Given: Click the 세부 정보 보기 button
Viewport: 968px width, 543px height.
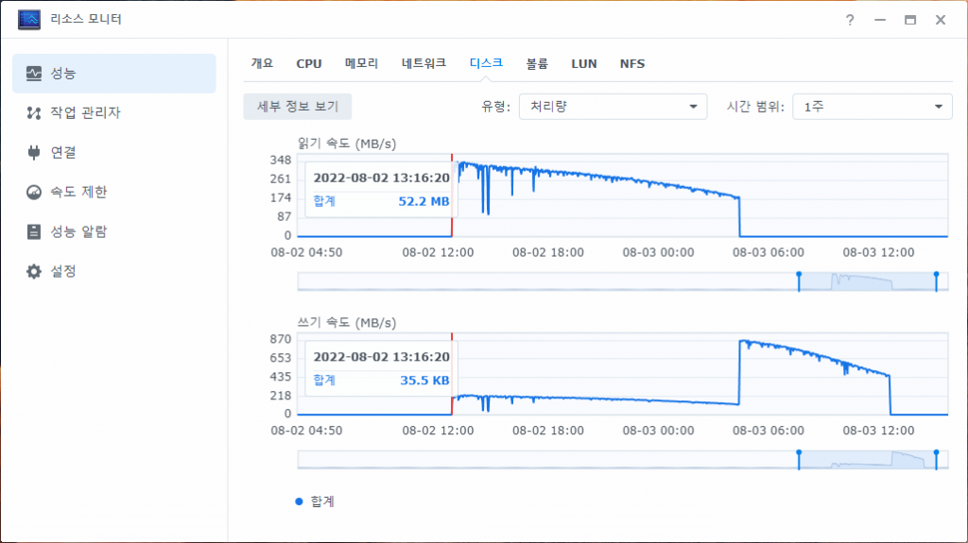Looking at the screenshot, I should [298, 107].
